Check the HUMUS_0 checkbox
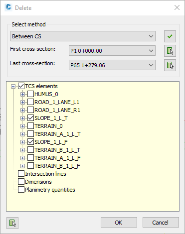Screen dimensions: 185x234 (x=30, y=94)
